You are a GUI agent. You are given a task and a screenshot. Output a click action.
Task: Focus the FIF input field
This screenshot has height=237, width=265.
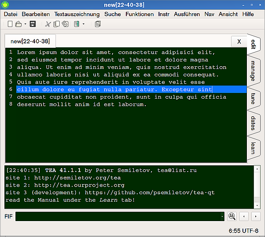118,216
